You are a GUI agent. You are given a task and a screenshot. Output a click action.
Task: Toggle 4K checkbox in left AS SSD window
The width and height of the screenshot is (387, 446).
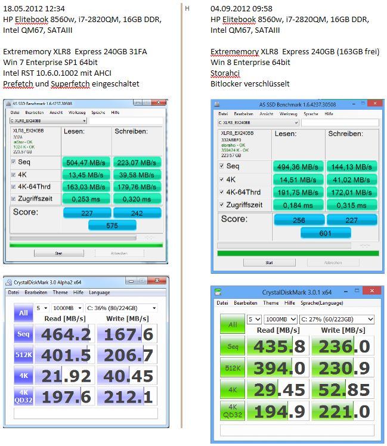pos(13,175)
